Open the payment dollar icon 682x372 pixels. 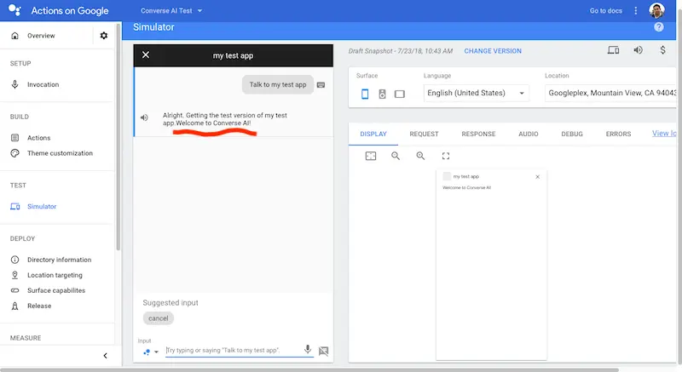(662, 50)
